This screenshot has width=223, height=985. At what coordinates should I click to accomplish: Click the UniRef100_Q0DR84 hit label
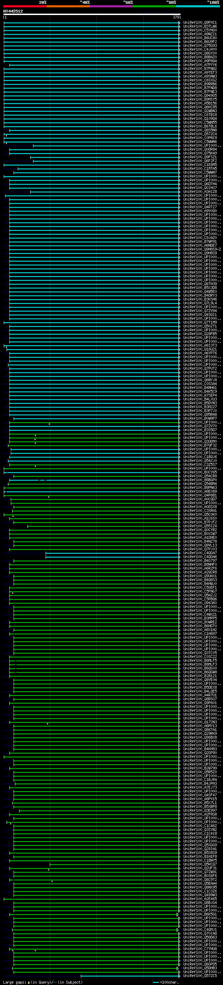point(200,149)
